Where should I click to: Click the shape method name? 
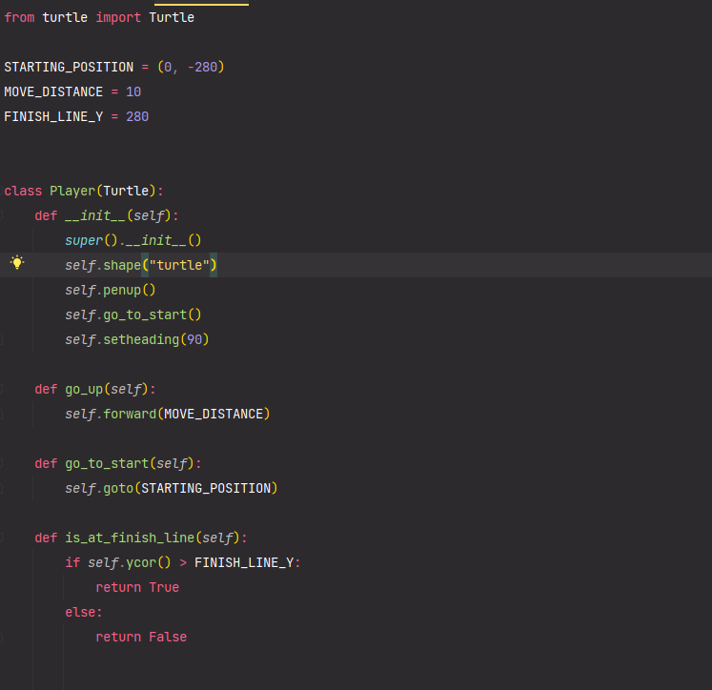click(x=122, y=265)
